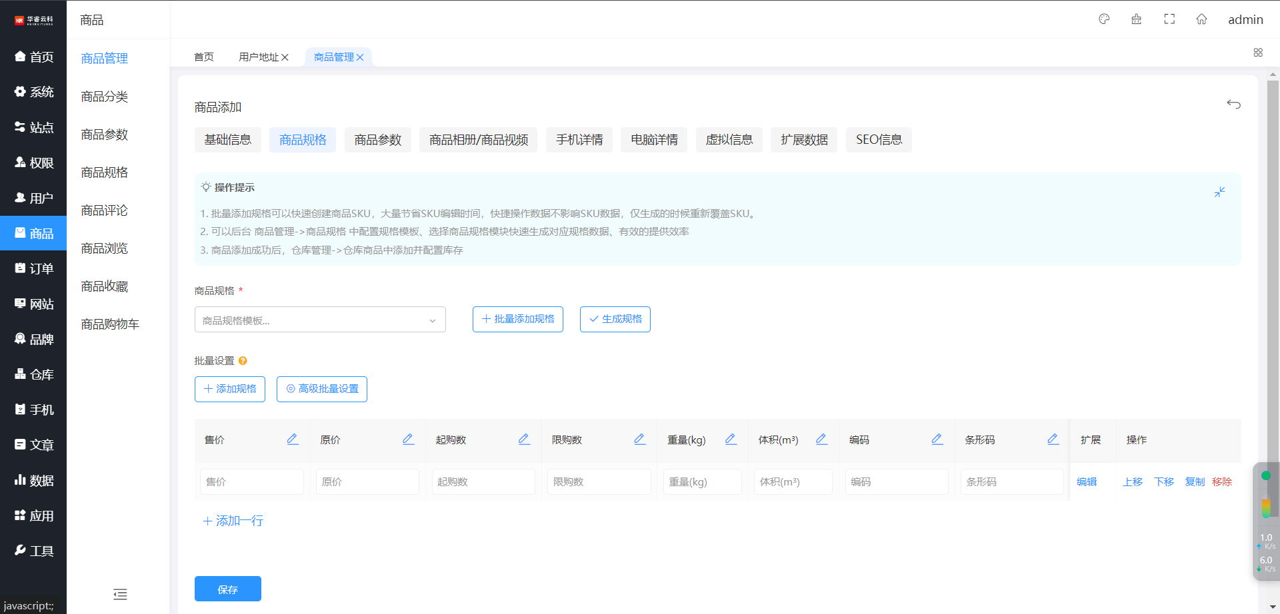The height and width of the screenshot is (614, 1280).
Task: Click the pencil icon in 售价 column header
Action: point(292,440)
